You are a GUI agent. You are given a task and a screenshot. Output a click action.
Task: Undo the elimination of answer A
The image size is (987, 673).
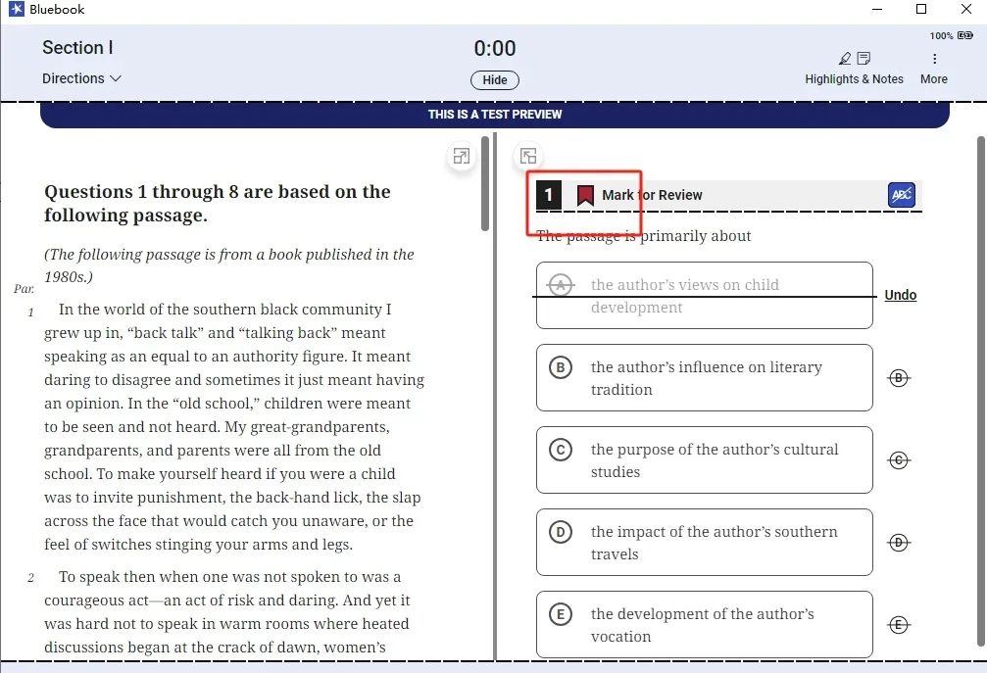pos(900,295)
